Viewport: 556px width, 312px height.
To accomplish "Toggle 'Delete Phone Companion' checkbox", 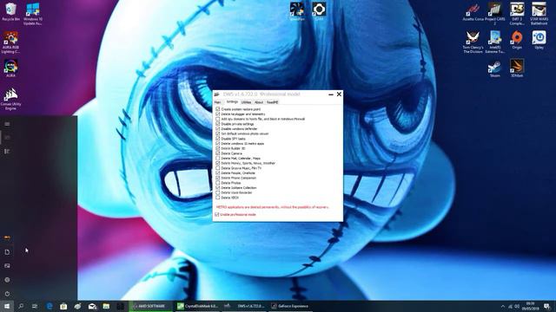I will pos(218,178).
